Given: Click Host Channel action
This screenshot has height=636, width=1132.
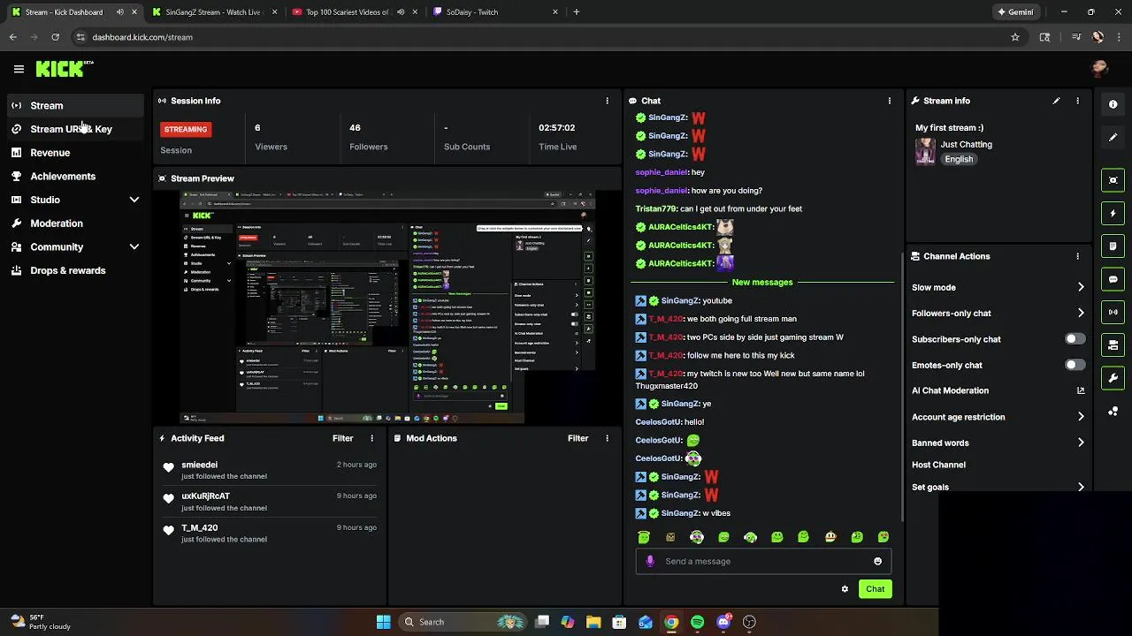Looking at the screenshot, I should (938, 465).
